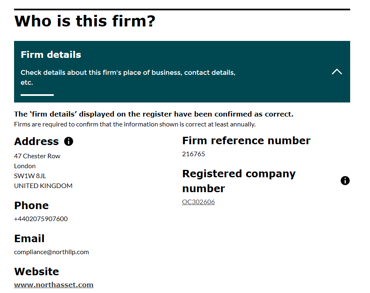The width and height of the screenshot is (370, 293).
Task: Visit the www.northasset.com website link
Action: point(54,285)
